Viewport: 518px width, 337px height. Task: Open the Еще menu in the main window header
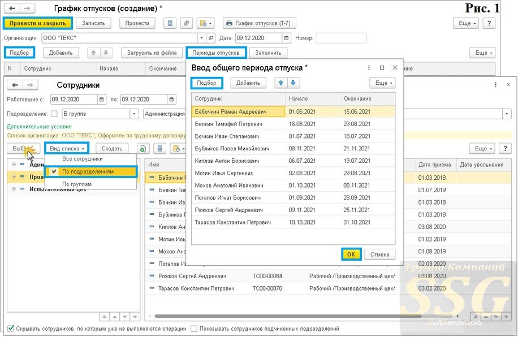pos(466,23)
